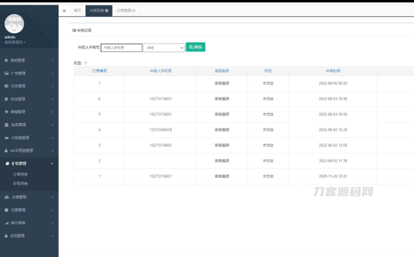Select phone number 13212345678 in order 4

pos(161,130)
